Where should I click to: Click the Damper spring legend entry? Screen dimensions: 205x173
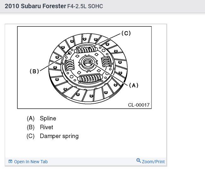(59, 136)
